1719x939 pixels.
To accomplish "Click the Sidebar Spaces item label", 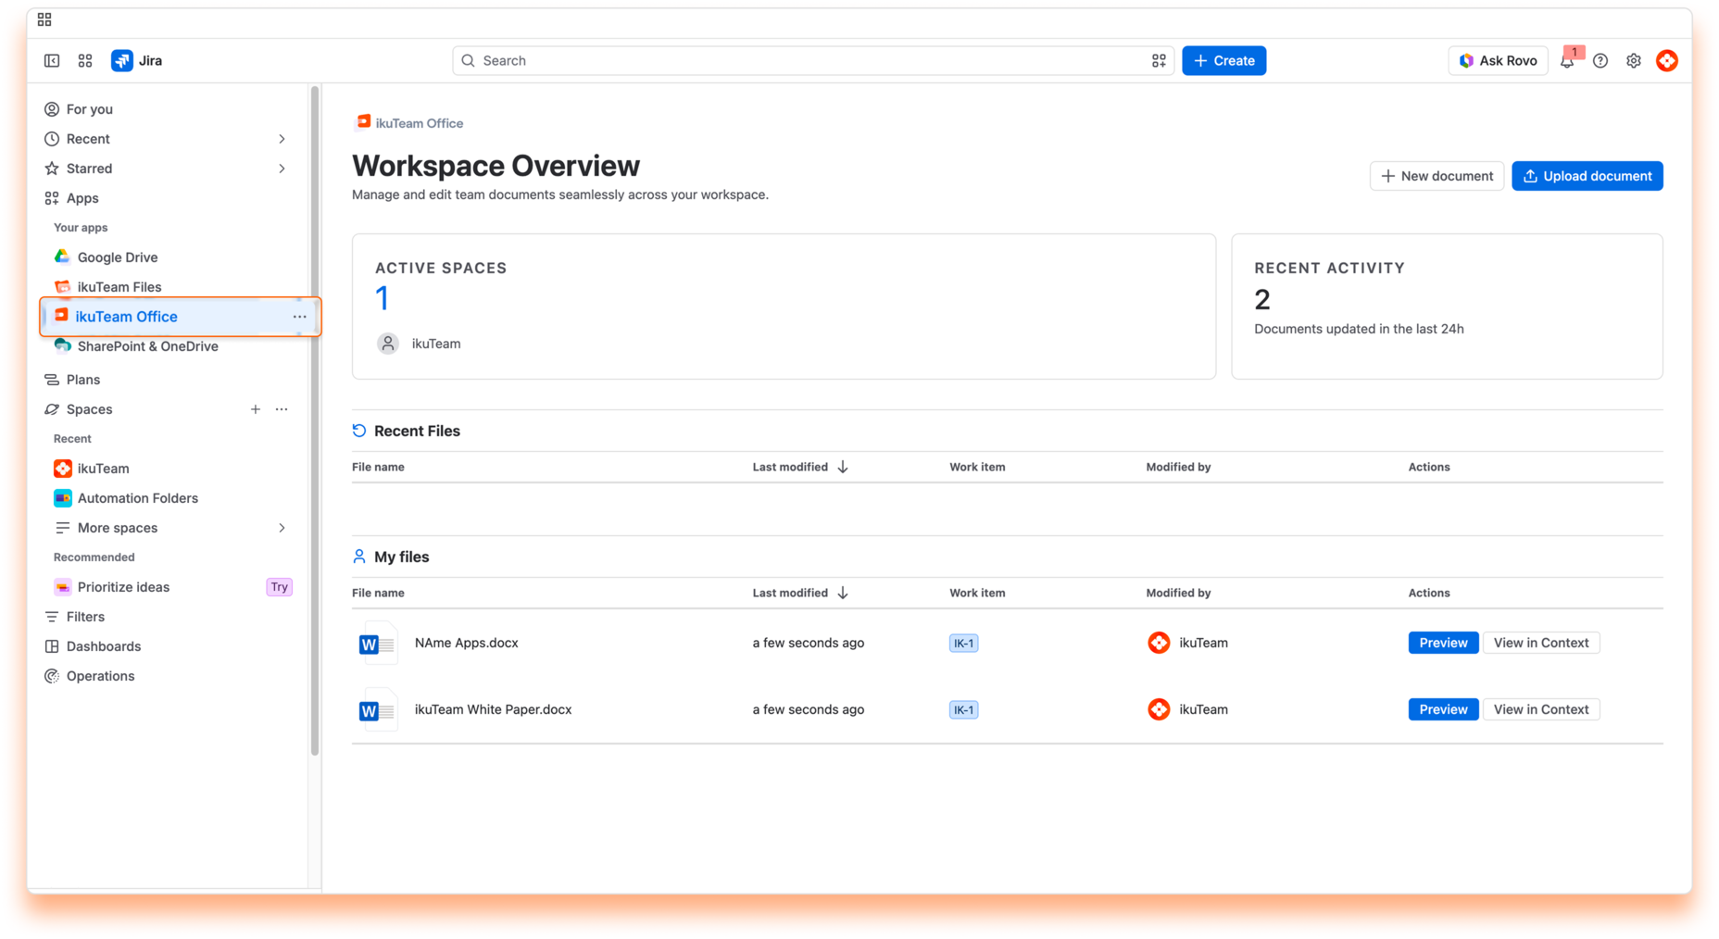I will pyautogui.click(x=90, y=408).
